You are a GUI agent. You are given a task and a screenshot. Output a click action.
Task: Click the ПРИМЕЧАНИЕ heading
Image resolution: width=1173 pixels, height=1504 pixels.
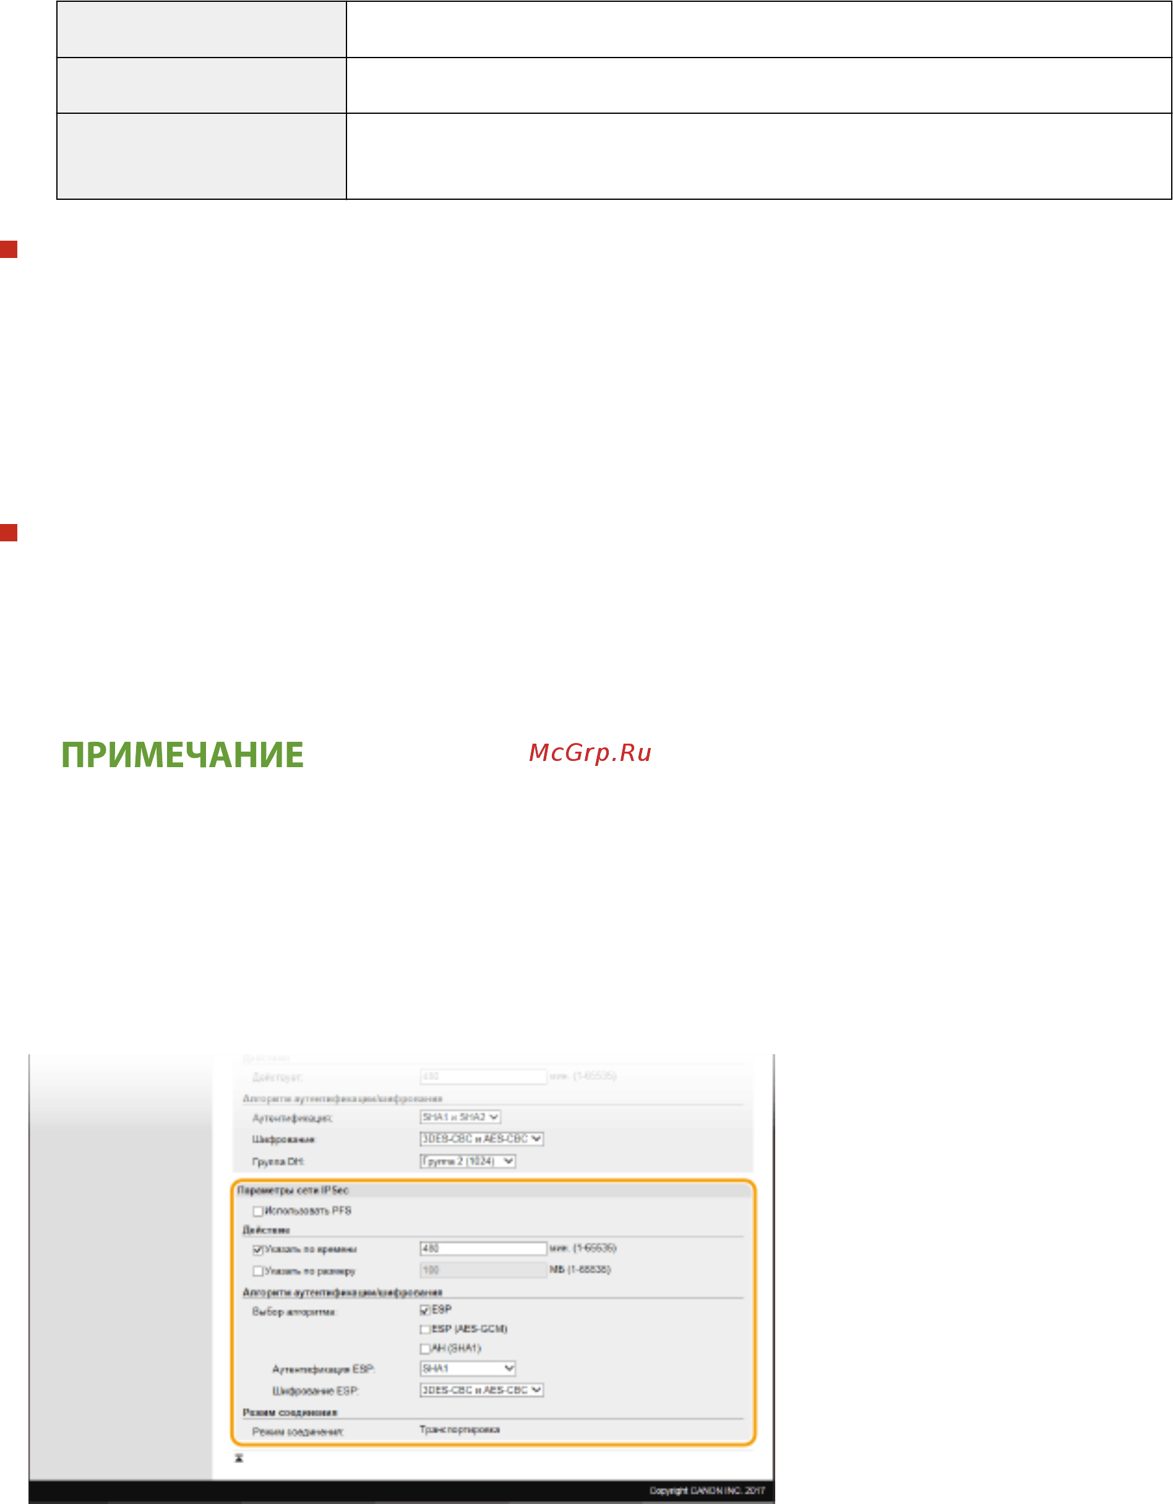tap(183, 755)
